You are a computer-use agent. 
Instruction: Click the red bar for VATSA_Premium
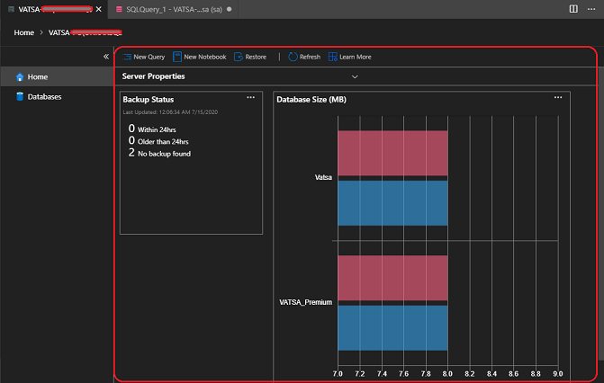392,278
